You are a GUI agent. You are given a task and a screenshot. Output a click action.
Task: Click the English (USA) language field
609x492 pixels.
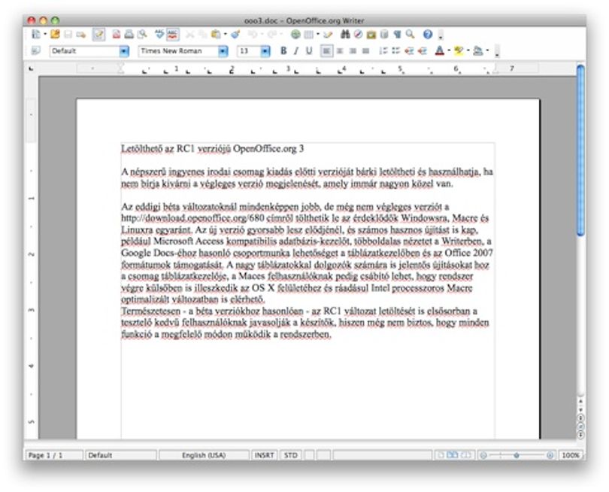click(204, 455)
